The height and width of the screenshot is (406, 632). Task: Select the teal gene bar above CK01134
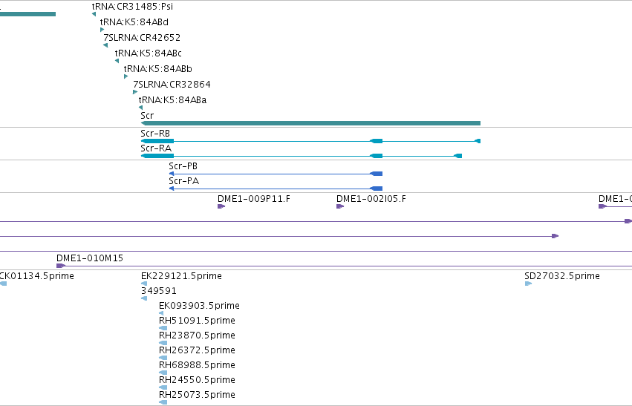27,14
